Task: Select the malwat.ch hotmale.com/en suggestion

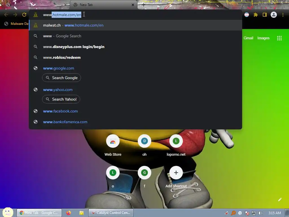Action: [135, 25]
